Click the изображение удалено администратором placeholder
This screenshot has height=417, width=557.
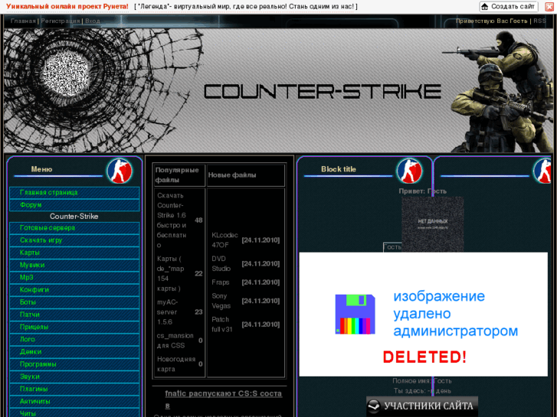pos(424,314)
